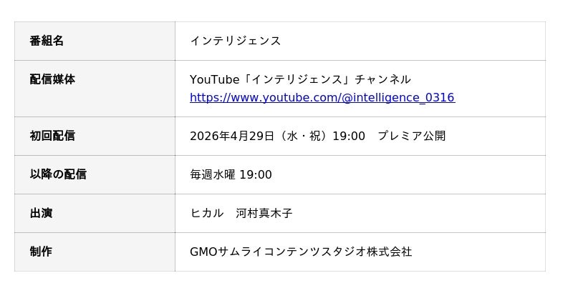The height and width of the screenshot is (293, 573).
Task: Click the program name インテリジェンス in first row
Action: [235, 41]
